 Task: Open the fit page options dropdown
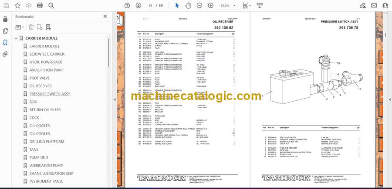(247, 6)
